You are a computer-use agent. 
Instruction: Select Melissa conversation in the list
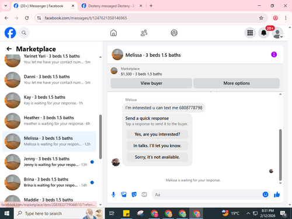point(49,141)
